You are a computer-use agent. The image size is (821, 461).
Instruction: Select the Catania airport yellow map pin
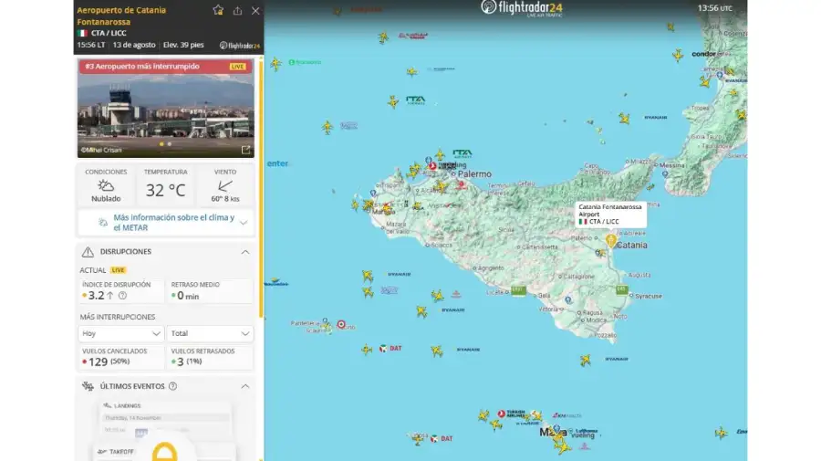(x=610, y=240)
